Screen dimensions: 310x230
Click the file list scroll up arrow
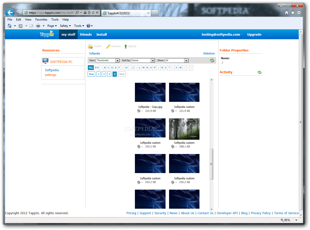212,80
